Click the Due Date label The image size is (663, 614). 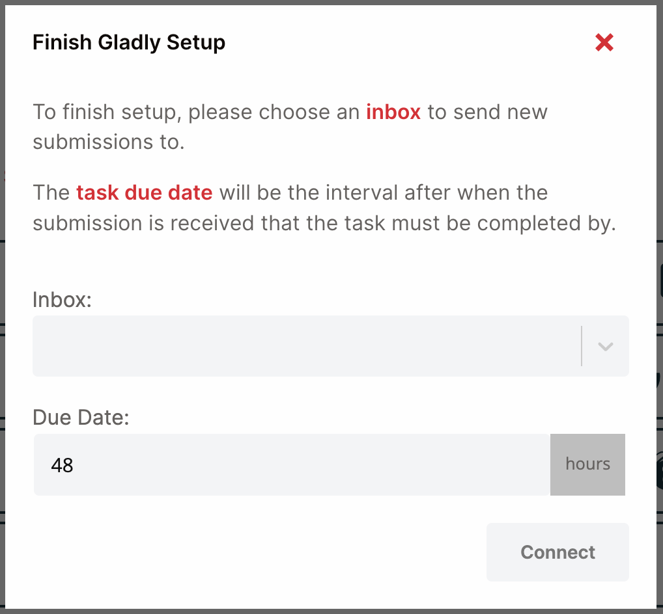coord(80,418)
